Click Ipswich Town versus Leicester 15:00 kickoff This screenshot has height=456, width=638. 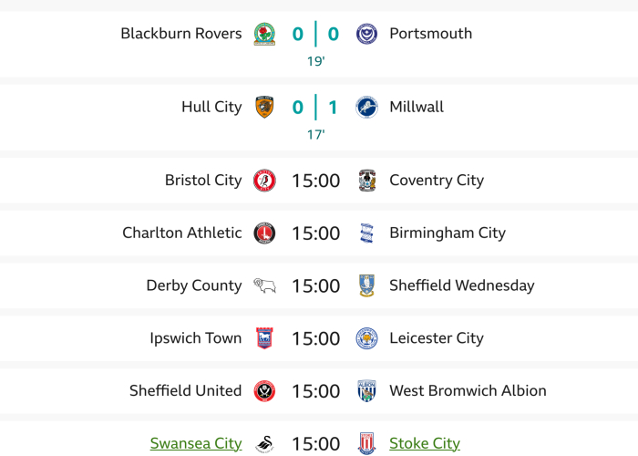tap(315, 338)
